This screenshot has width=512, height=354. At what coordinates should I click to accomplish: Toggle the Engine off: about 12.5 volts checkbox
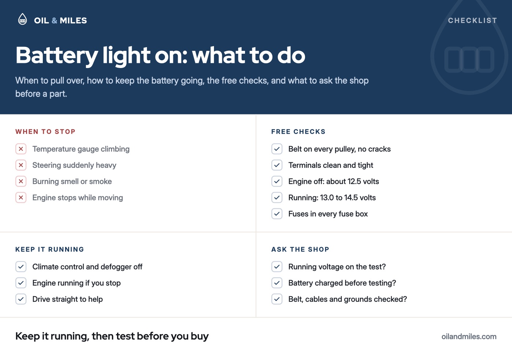pyautogui.click(x=277, y=181)
